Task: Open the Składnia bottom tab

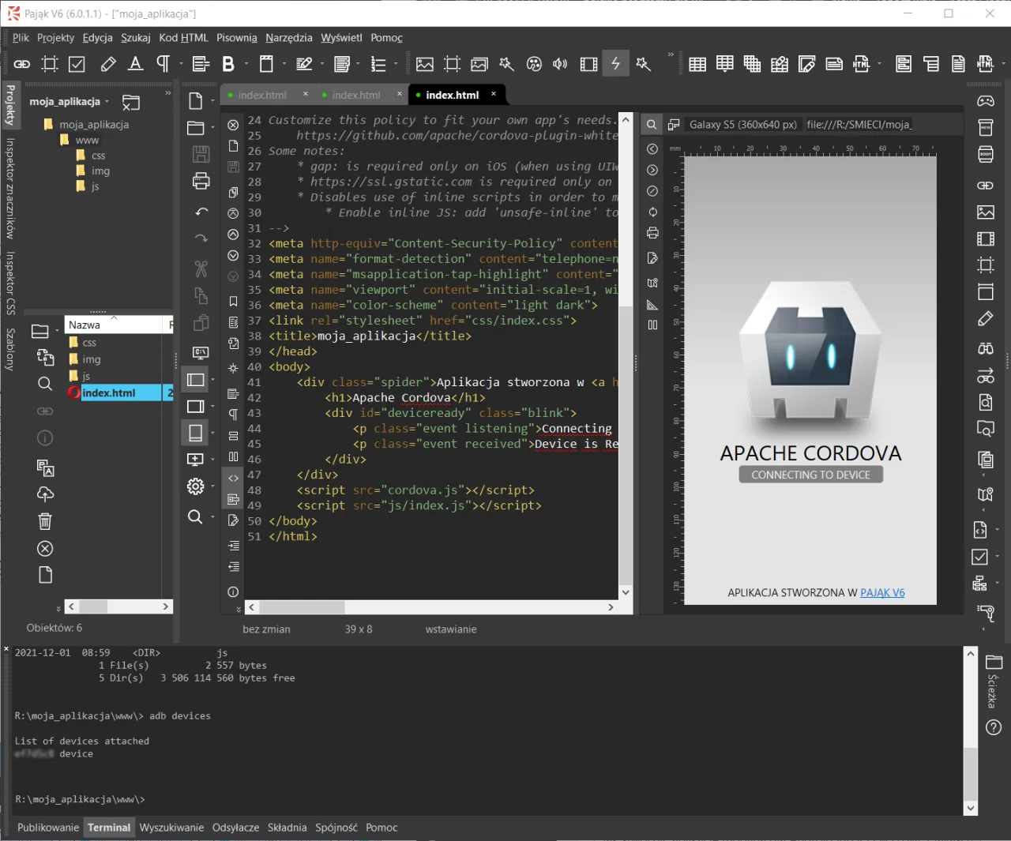Action: tap(287, 828)
